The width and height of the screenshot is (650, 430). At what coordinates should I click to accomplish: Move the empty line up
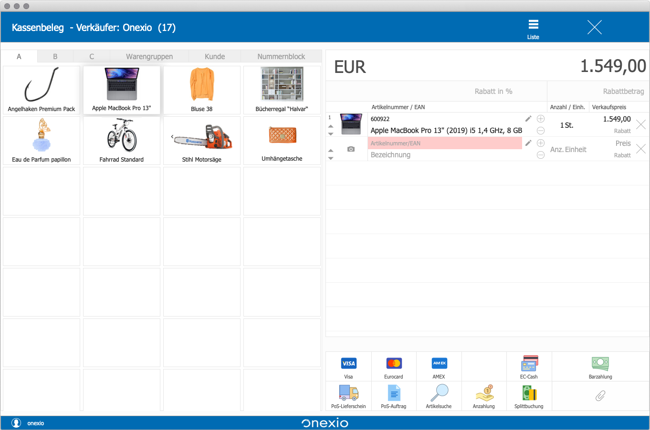[331, 151]
